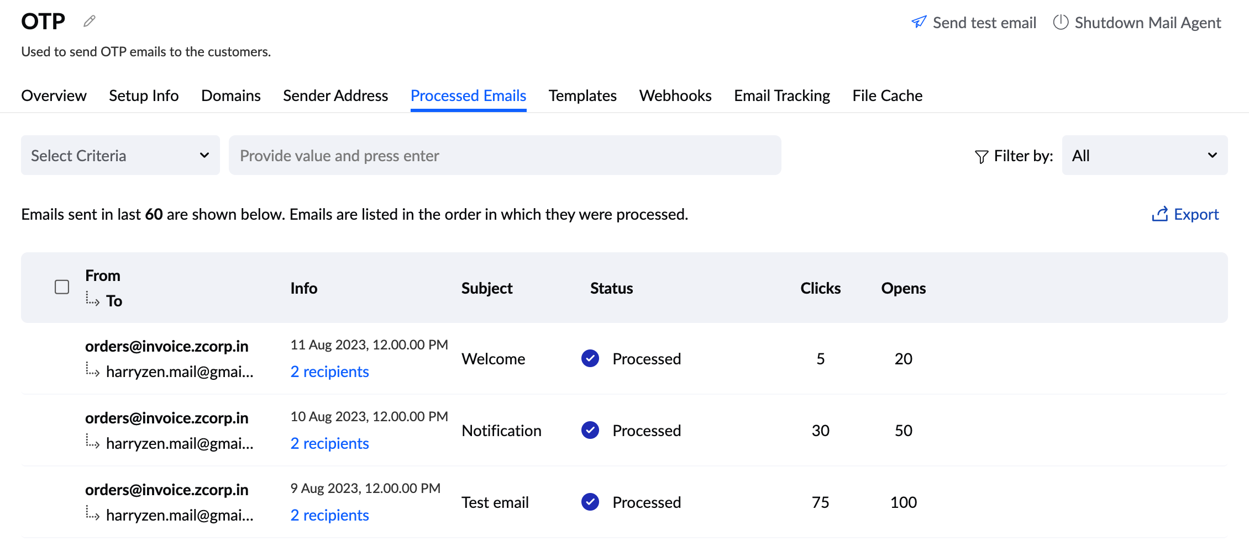Click the Export link
The height and width of the screenshot is (541, 1249).
coord(1196,214)
